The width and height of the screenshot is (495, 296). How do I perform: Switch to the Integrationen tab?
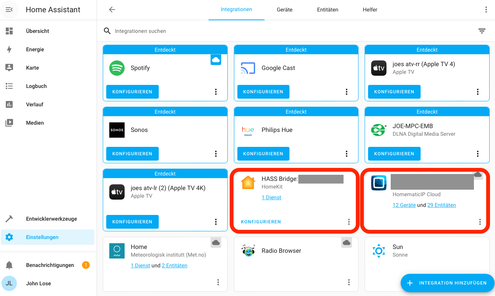click(x=236, y=10)
